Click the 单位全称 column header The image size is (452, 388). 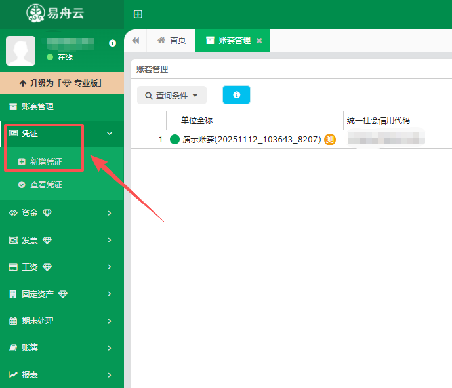[x=197, y=121]
